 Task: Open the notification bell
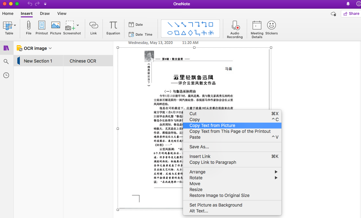point(348,4)
